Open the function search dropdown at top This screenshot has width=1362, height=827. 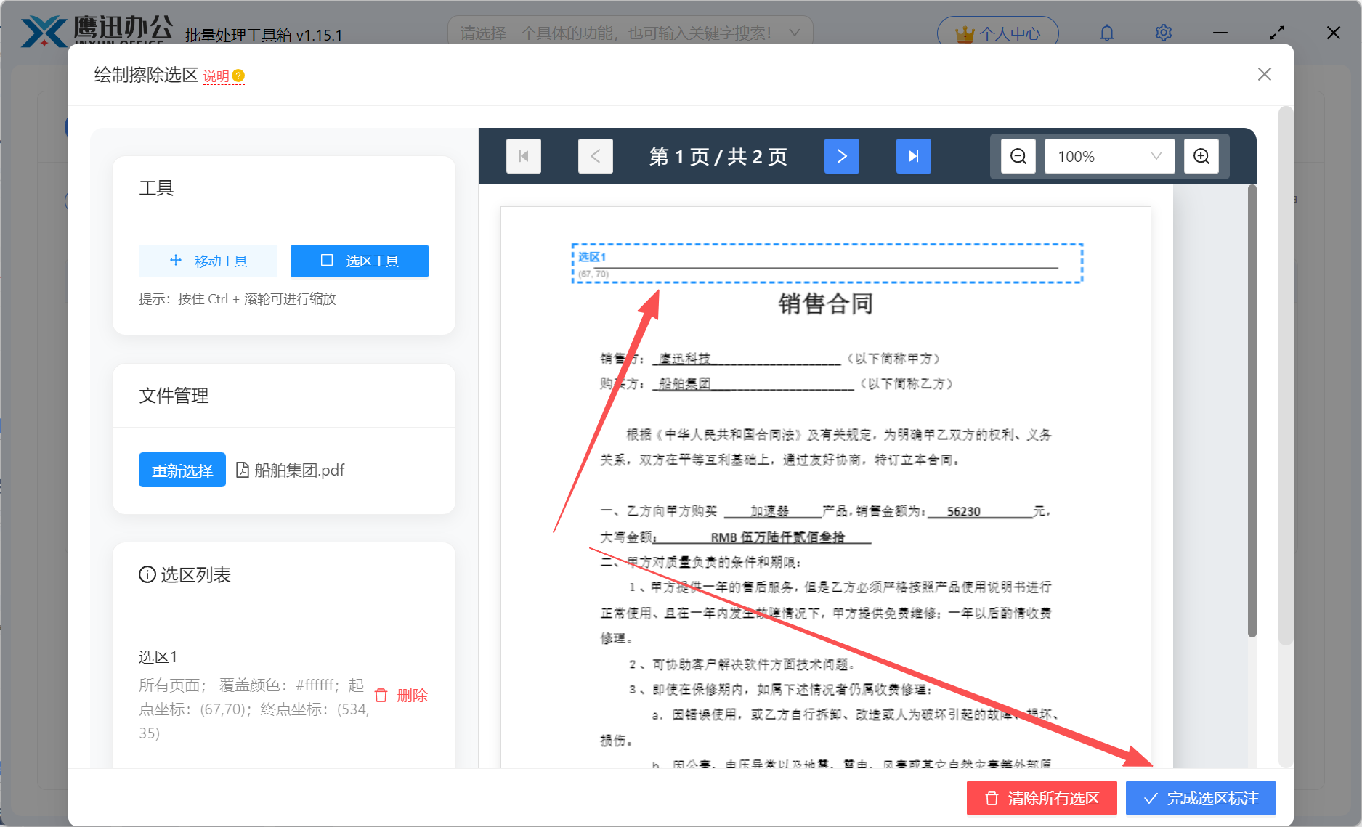tap(630, 33)
